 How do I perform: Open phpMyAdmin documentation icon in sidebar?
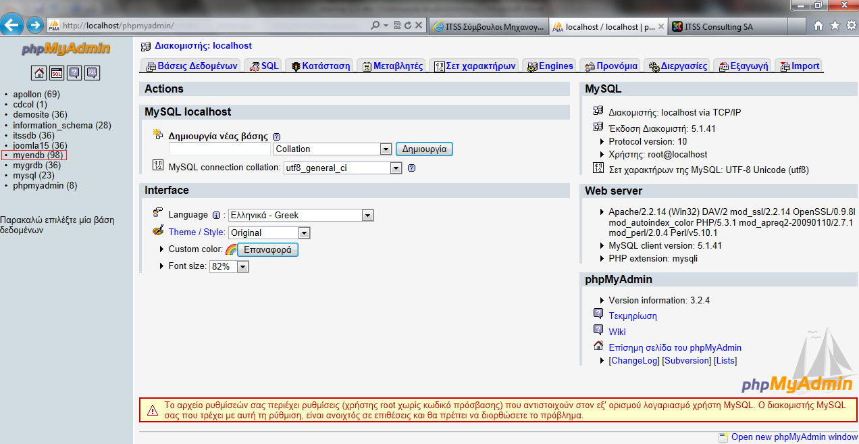point(74,73)
